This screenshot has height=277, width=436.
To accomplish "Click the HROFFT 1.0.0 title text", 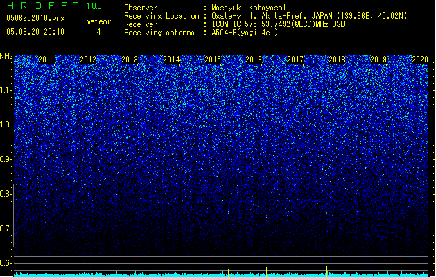I will click(x=54, y=6).
